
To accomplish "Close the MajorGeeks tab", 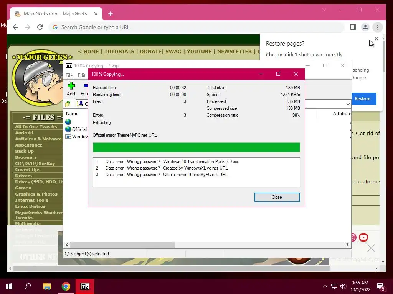I will (x=96, y=14).
